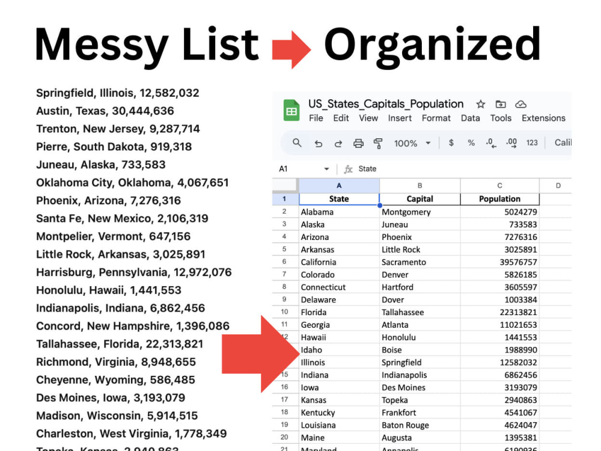The width and height of the screenshot is (601, 451).
Task: Select the cell with 39576757
Action: pyautogui.click(x=500, y=262)
